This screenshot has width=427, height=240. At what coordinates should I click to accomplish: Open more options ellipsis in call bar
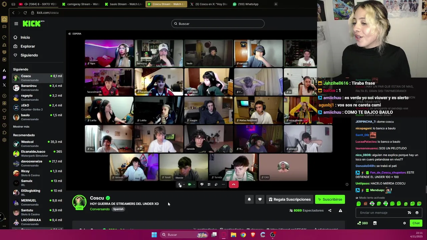[223, 184]
